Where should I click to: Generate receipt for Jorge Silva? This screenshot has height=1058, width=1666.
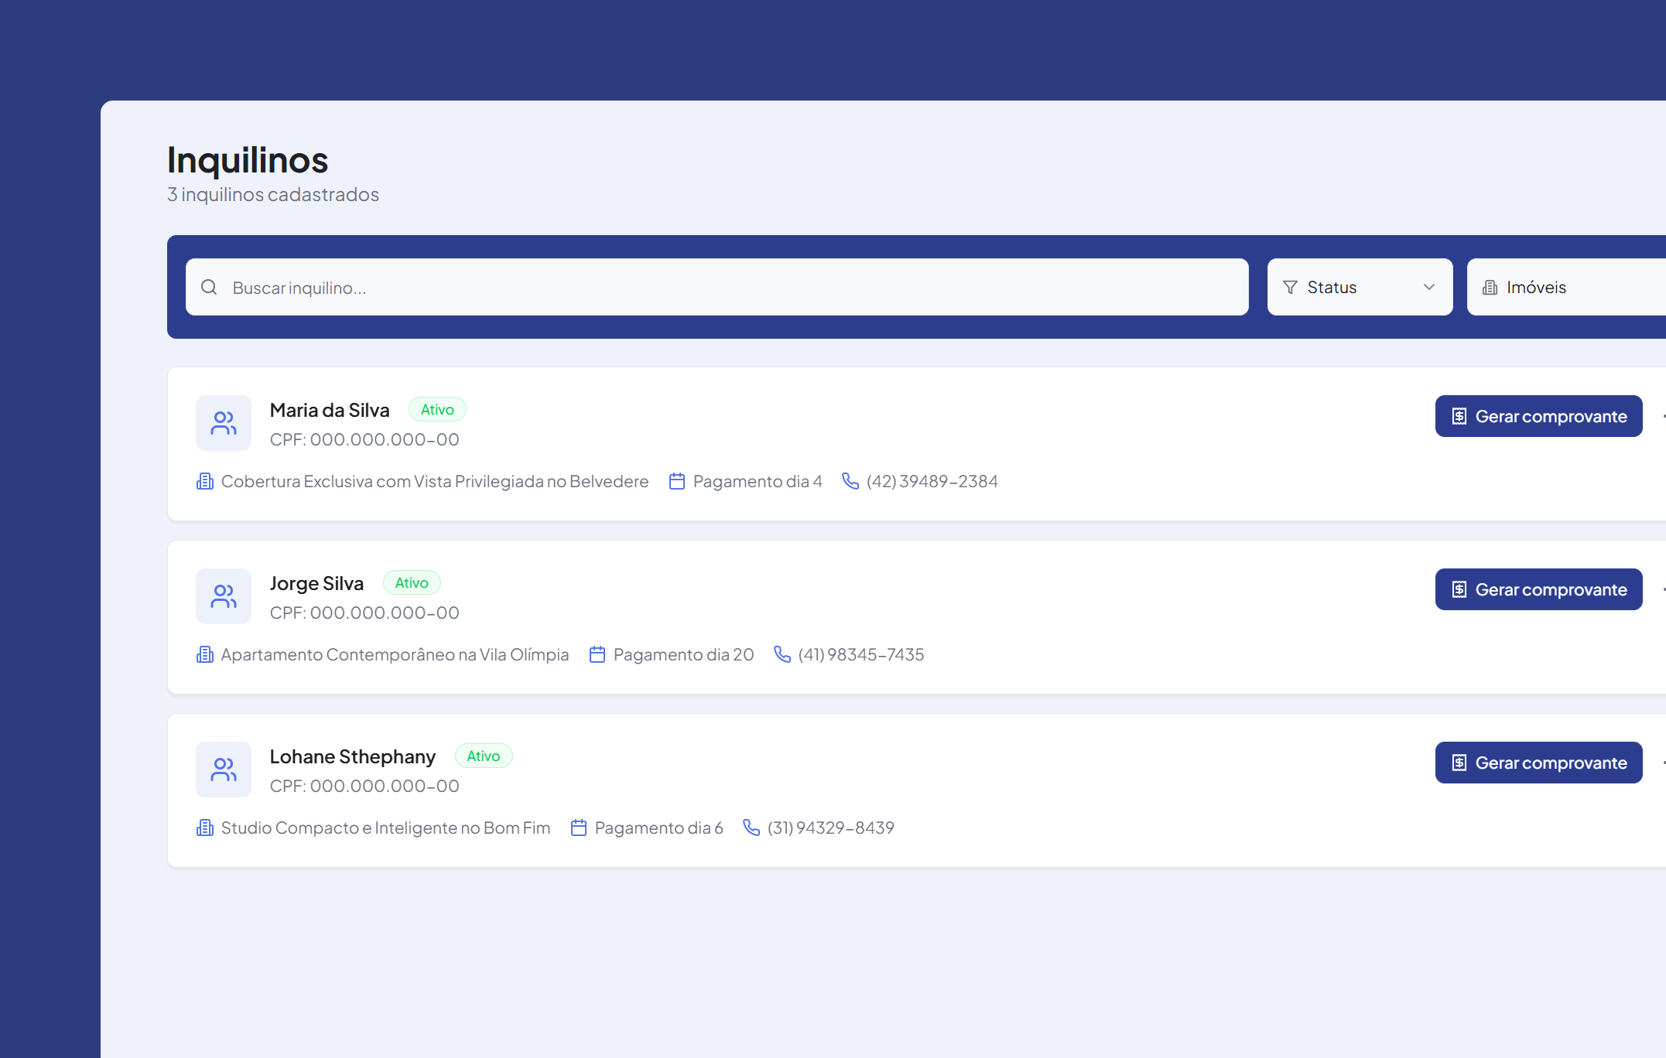point(1538,589)
